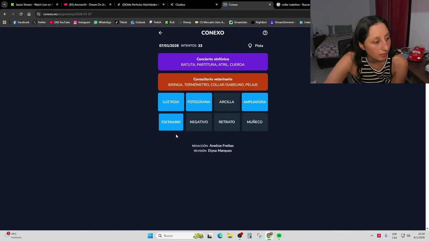Launch Microsoft Edge from the taskbar

pyautogui.click(x=220, y=236)
